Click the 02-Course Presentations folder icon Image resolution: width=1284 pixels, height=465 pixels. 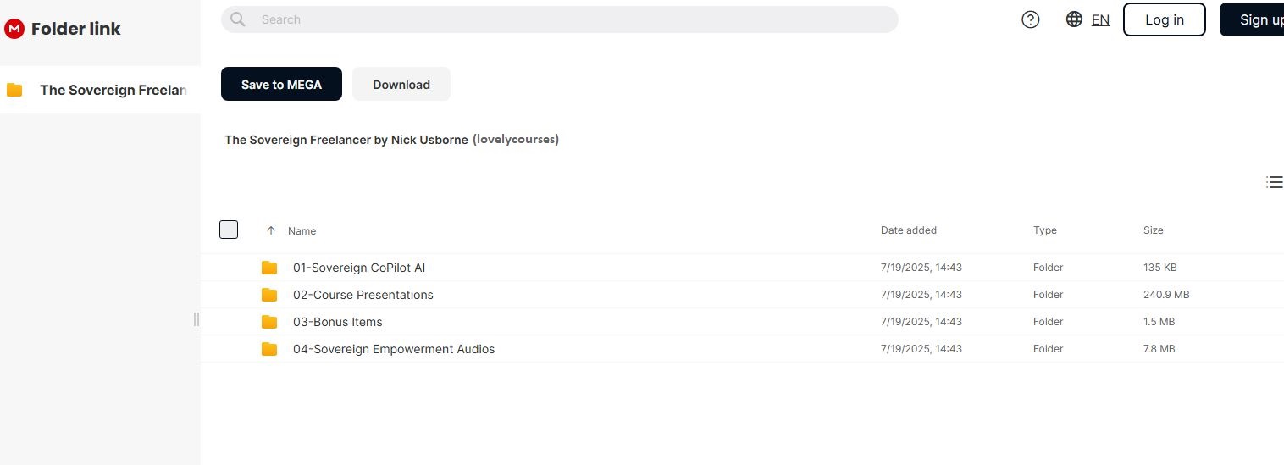pyautogui.click(x=269, y=295)
